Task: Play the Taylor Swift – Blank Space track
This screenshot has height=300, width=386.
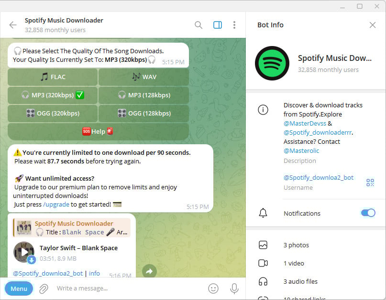Action: point(24,252)
